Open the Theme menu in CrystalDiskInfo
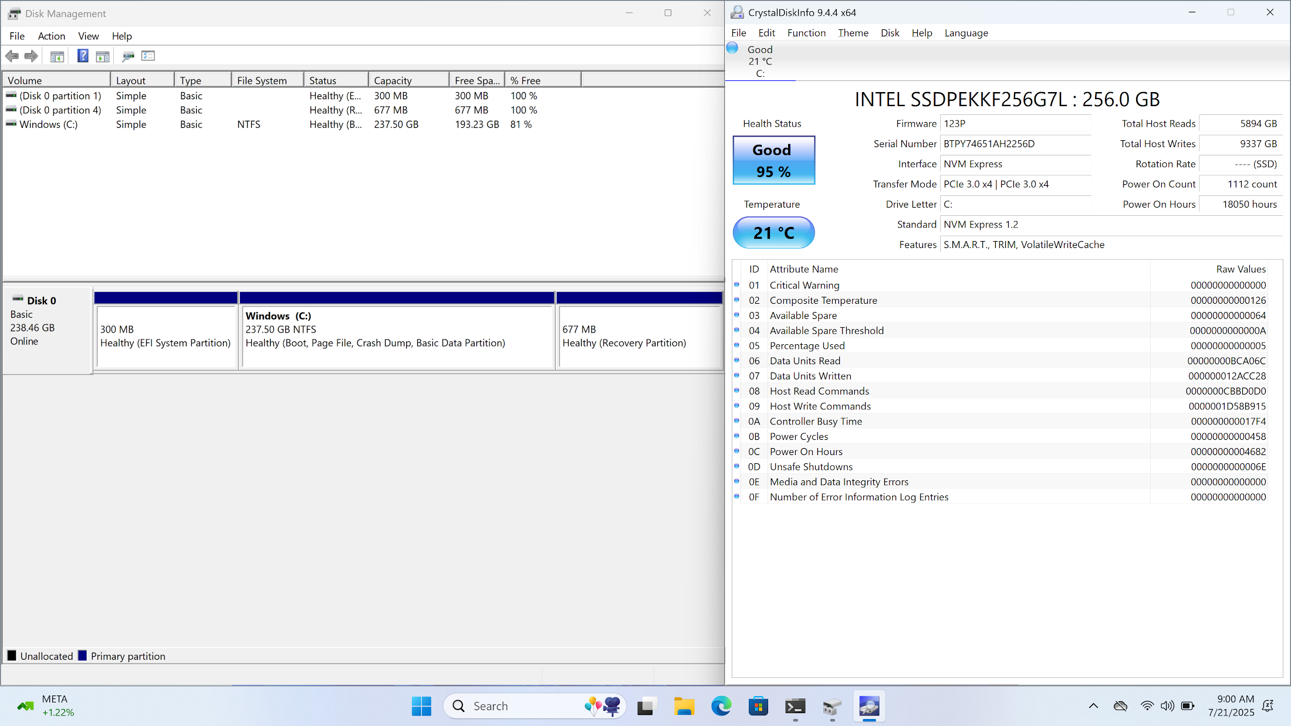 pyautogui.click(x=853, y=33)
